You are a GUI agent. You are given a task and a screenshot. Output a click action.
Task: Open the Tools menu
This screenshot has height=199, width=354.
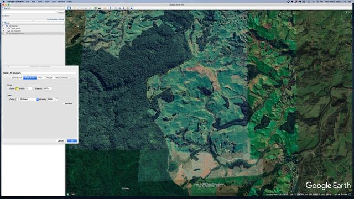coord(47,1)
